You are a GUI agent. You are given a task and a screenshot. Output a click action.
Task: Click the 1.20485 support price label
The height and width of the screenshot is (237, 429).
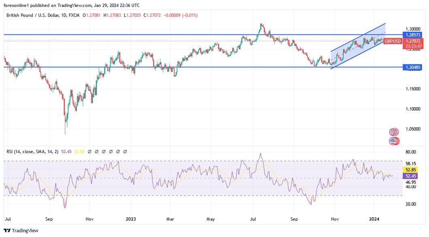click(x=412, y=67)
